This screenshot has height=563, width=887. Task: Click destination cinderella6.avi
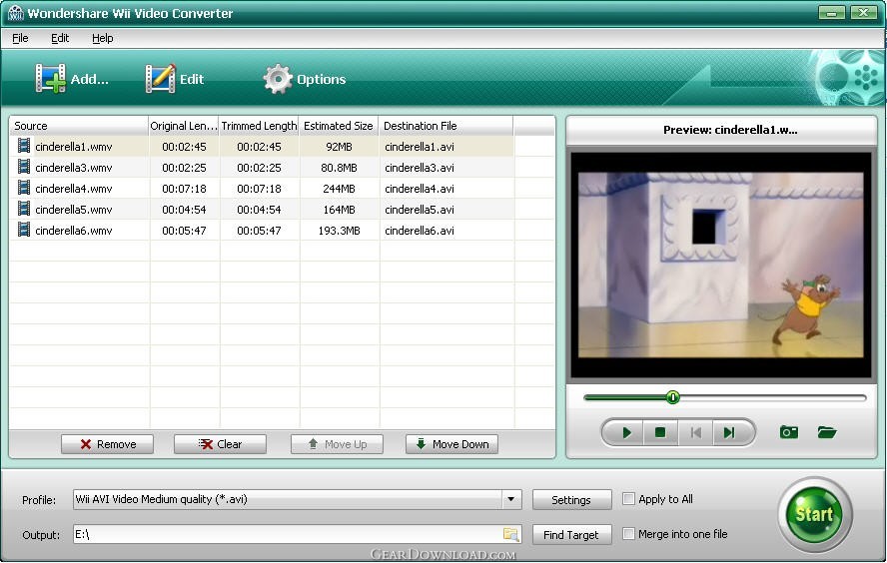point(420,230)
